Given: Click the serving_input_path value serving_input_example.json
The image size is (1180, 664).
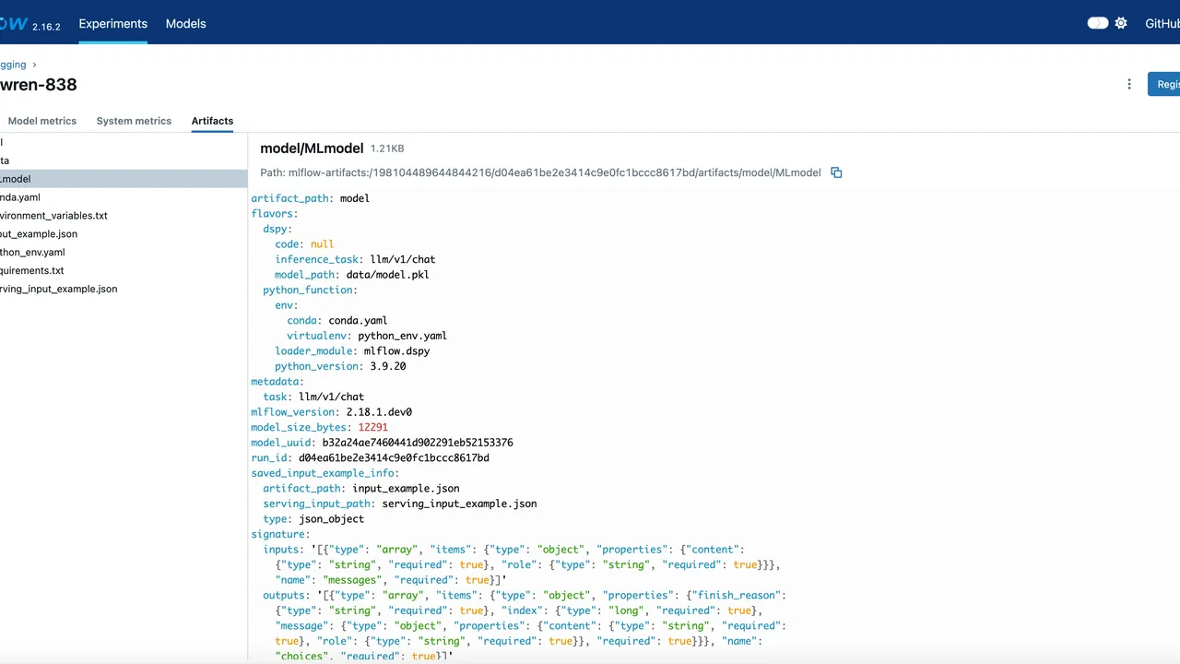Looking at the screenshot, I should click(x=459, y=504).
